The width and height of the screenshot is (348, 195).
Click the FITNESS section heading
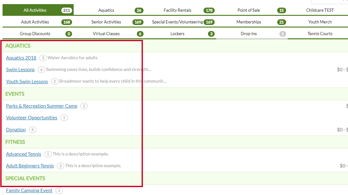(x=15, y=142)
